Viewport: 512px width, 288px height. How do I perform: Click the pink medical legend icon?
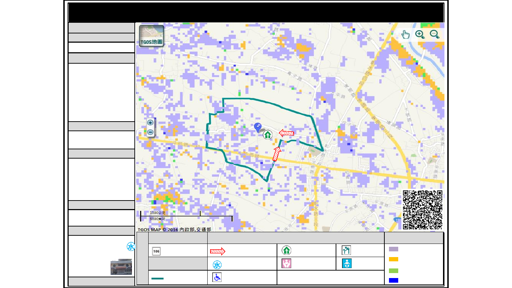(287, 263)
